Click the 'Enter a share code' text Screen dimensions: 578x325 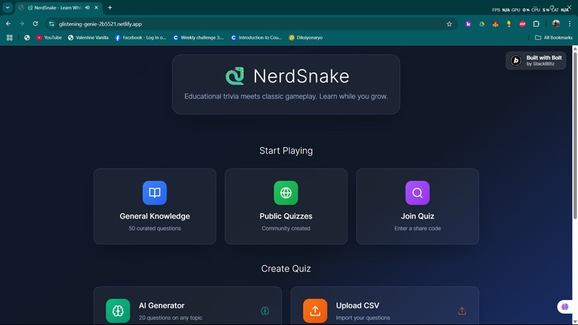click(417, 228)
